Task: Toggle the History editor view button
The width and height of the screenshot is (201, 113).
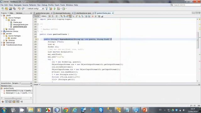Action: point(44,16)
